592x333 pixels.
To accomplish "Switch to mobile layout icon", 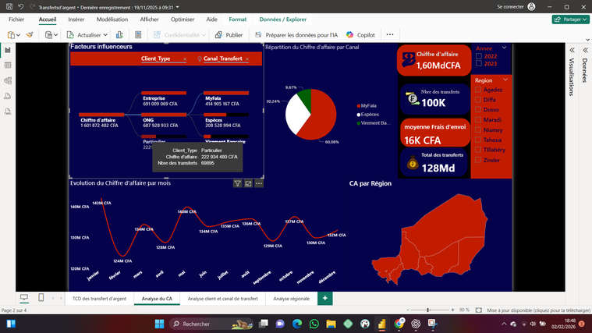I will coord(41,298).
